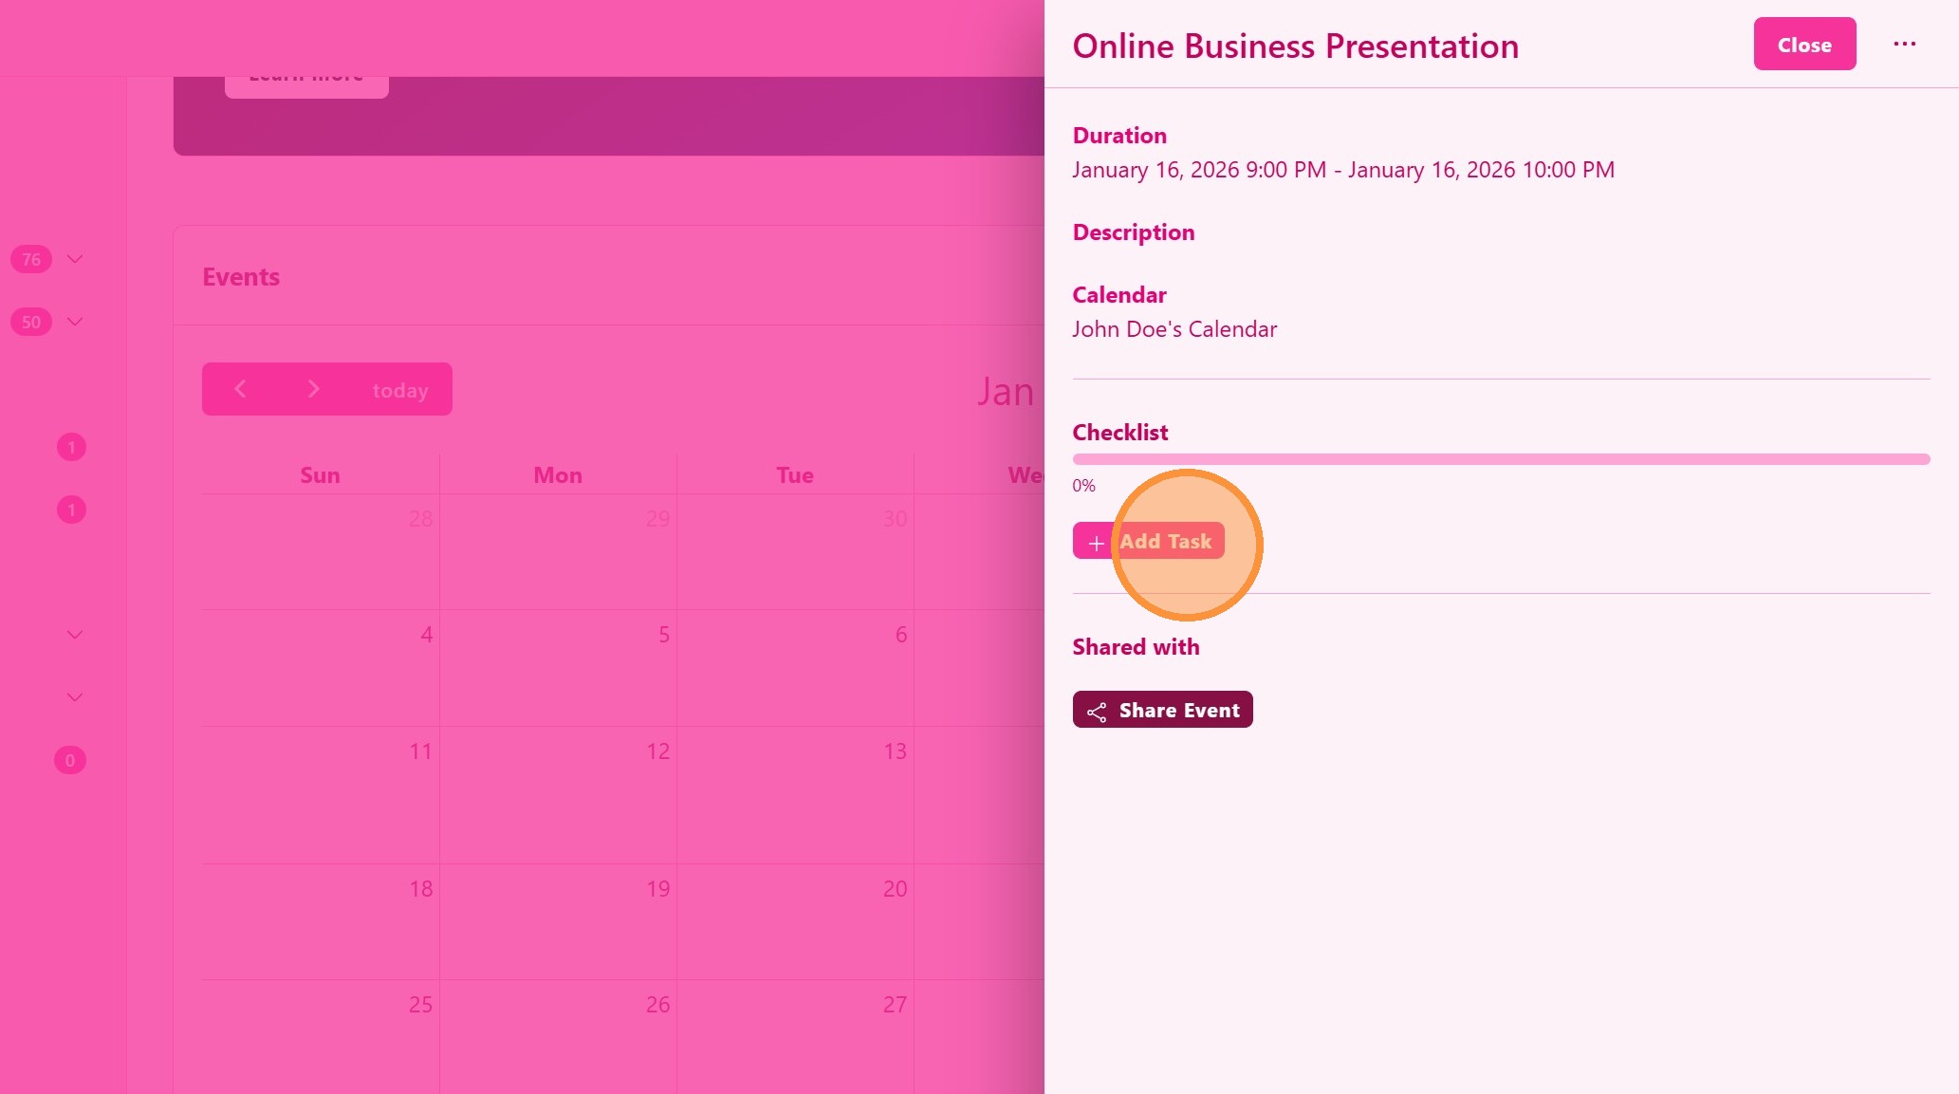The width and height of the screenshot is (1959, 1094).
Task: Expand the upper lone sidebar chevron
Action: click(x=75, y=635)
